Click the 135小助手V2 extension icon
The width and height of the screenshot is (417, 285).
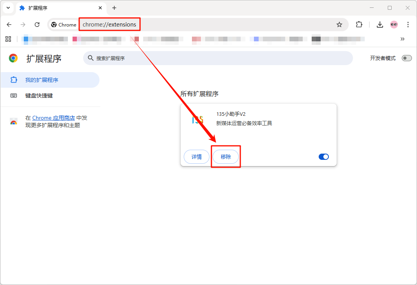[x=198, y=120]
